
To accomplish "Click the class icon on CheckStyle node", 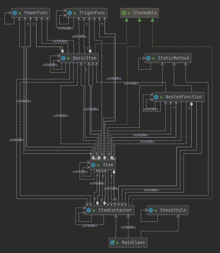I will click(151, 210).
